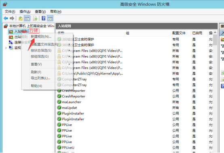
Task: Sort by the 配置文件 column header
Action: 180,33
